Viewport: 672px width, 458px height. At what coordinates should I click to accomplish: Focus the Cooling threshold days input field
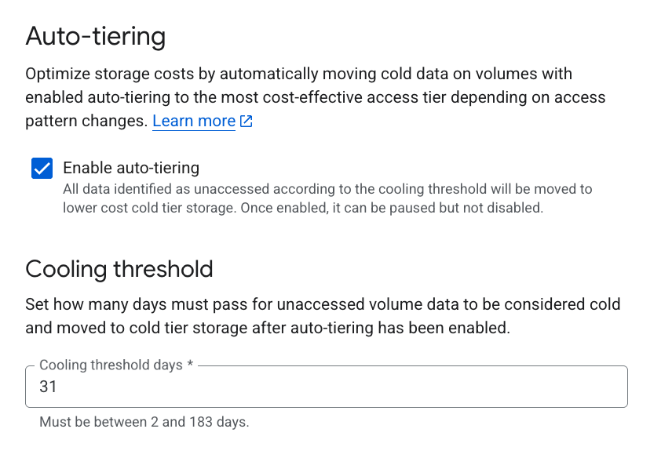pos(327,387)
